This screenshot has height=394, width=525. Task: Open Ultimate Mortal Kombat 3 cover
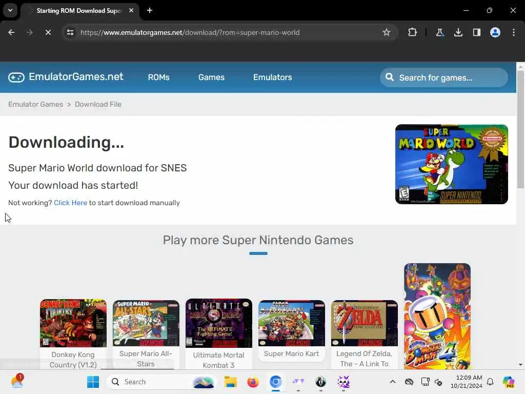click(218, 323)
